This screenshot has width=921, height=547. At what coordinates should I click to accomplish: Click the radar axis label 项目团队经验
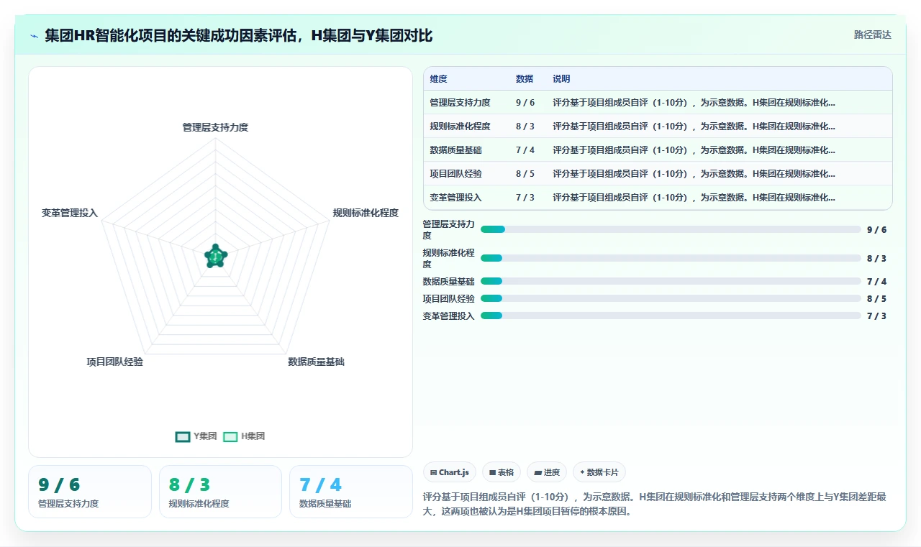(115, 362)
